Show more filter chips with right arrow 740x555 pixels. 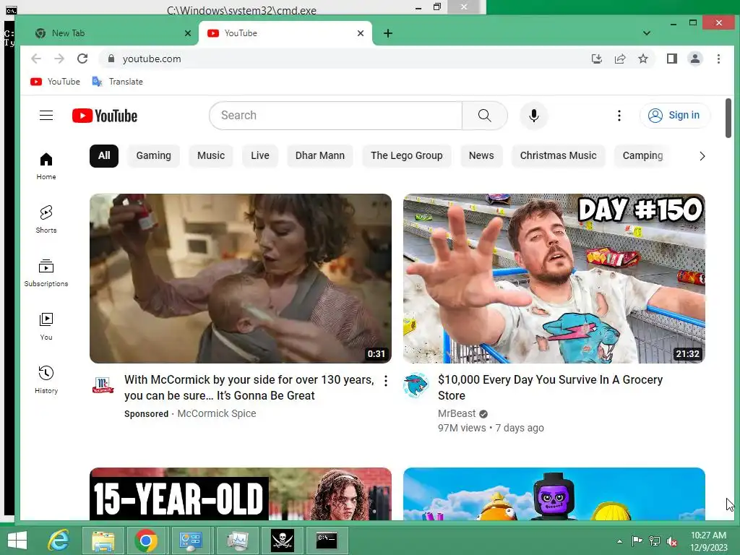pyautogui.click(x=702, y=156)
